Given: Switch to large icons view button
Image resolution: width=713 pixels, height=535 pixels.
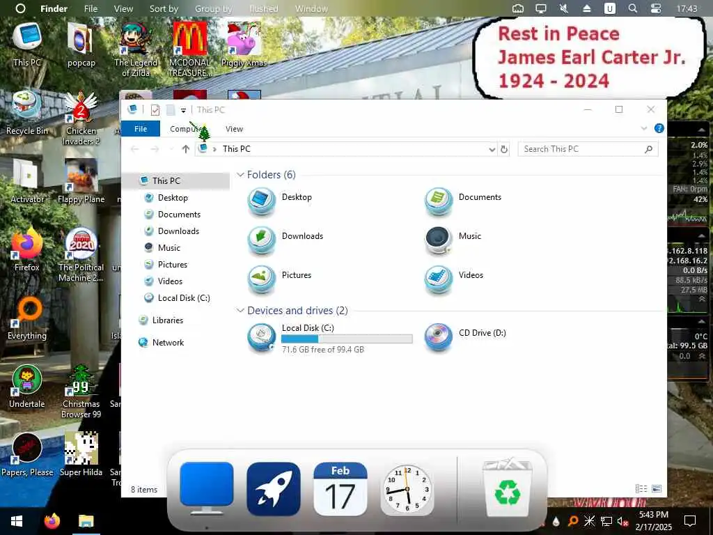Looking at the screenshot, I should tap(656, 488).
